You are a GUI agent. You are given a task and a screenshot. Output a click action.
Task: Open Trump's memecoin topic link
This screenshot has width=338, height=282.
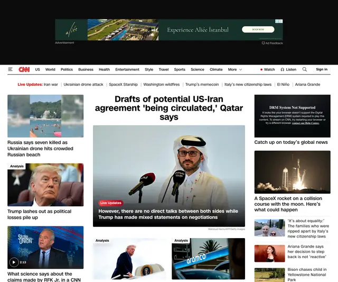tap(202, 85)
